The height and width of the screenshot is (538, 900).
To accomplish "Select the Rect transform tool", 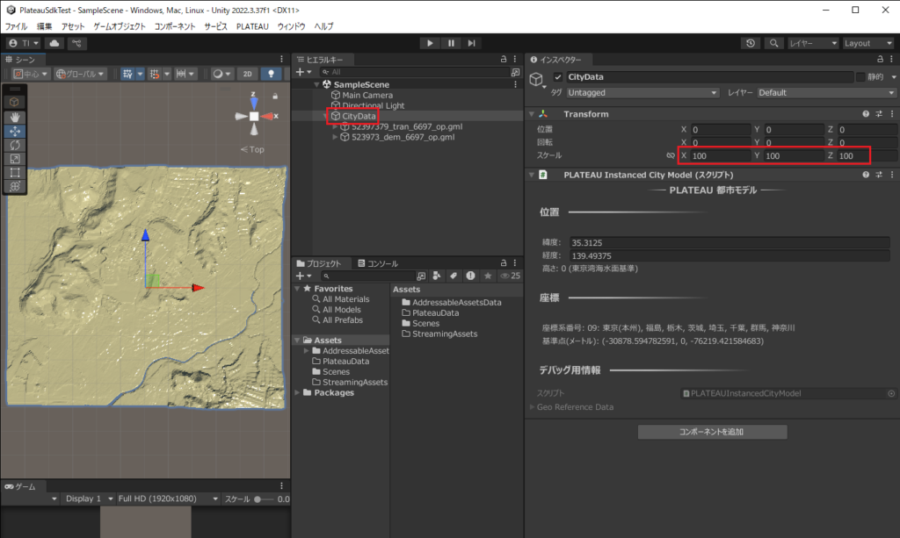I will 15,172.
